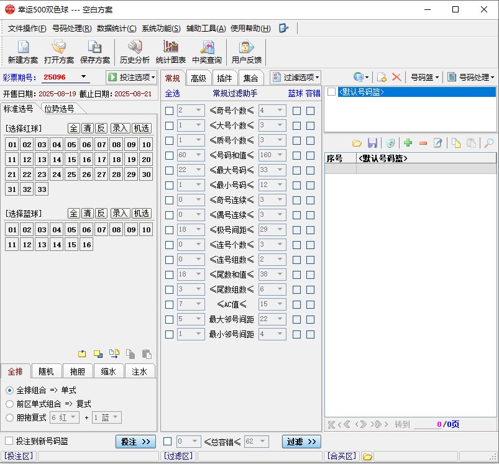Click 机选 button for red balls
499x464 pixels.
(142, 128)
